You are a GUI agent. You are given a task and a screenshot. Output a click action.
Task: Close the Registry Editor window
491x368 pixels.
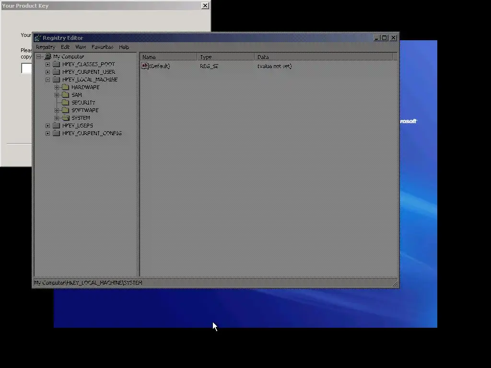[394, 38]
